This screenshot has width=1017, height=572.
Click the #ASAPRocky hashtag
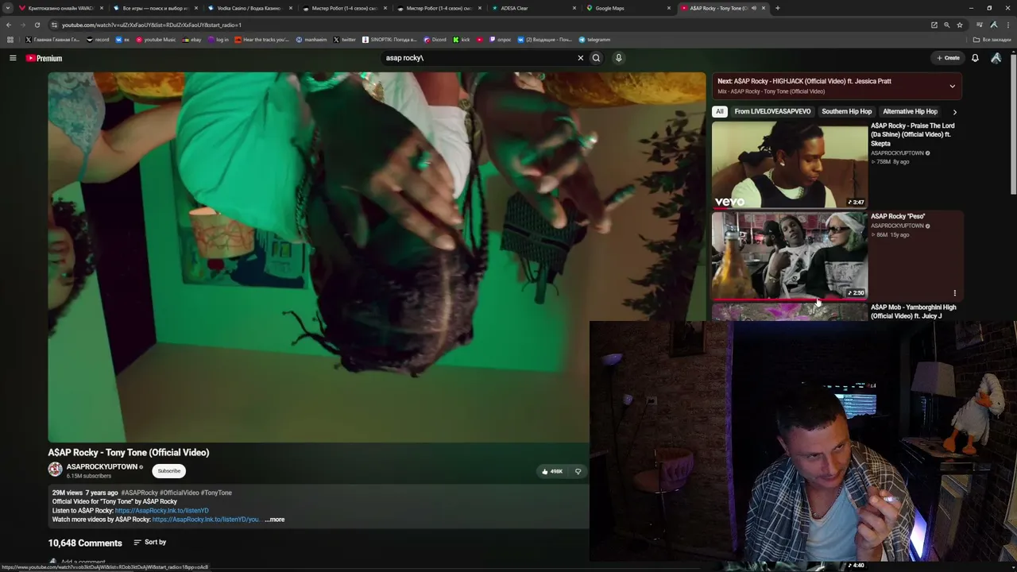point(140,493)
